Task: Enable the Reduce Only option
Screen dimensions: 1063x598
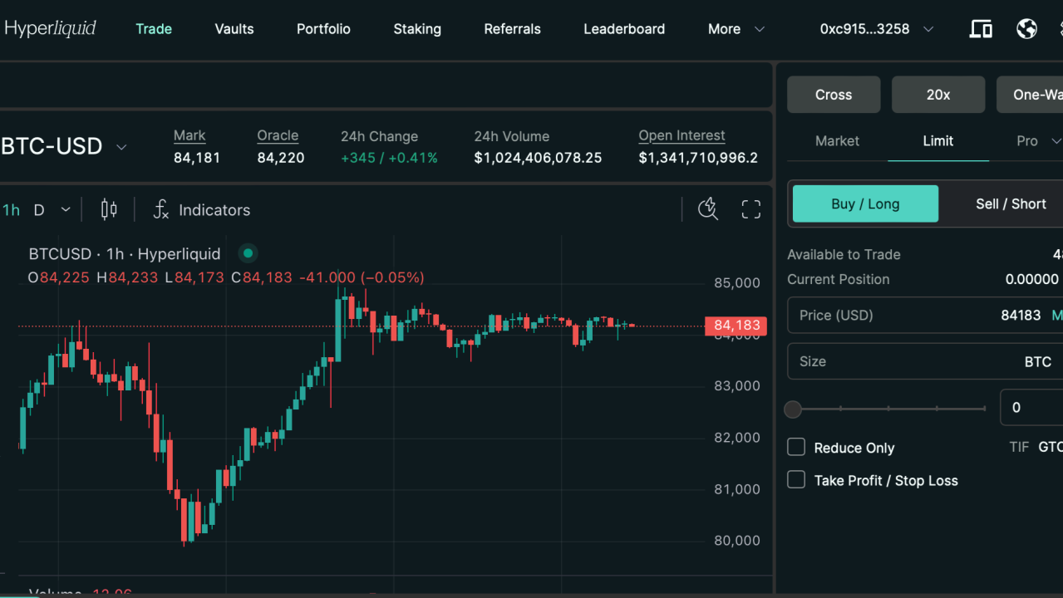Action: pos(795,447)
